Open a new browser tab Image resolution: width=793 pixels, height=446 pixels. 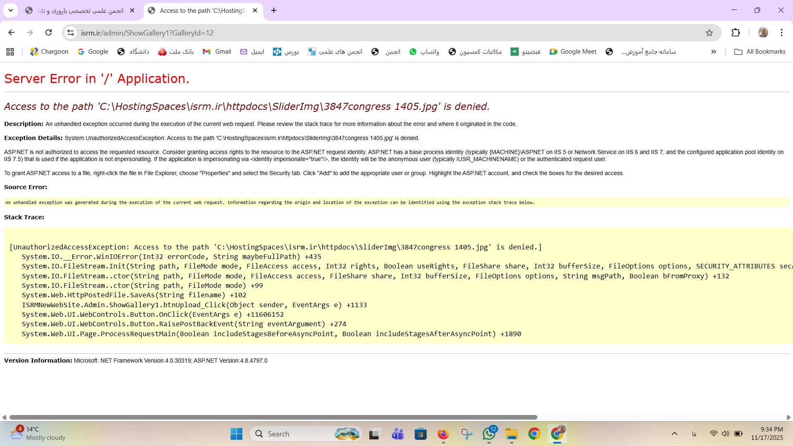click(x=274, y=11)
